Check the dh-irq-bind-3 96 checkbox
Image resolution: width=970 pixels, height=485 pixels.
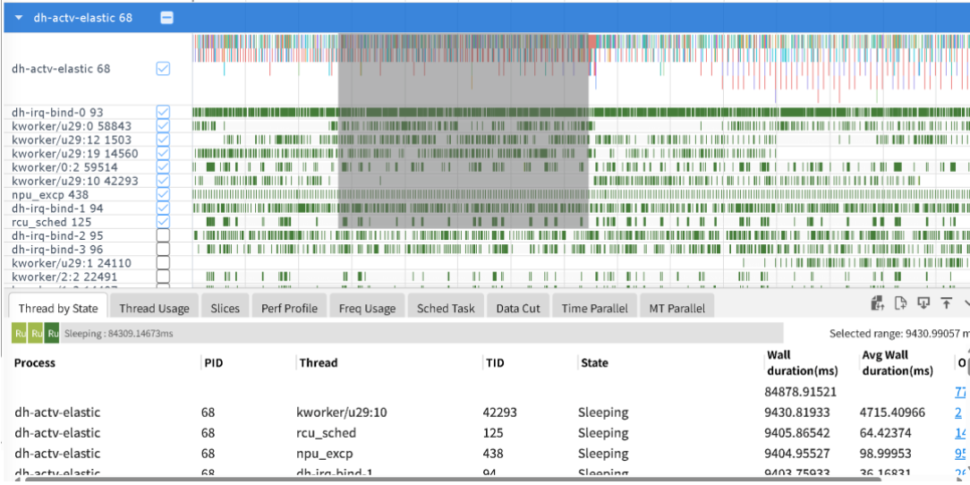point(163,250)
